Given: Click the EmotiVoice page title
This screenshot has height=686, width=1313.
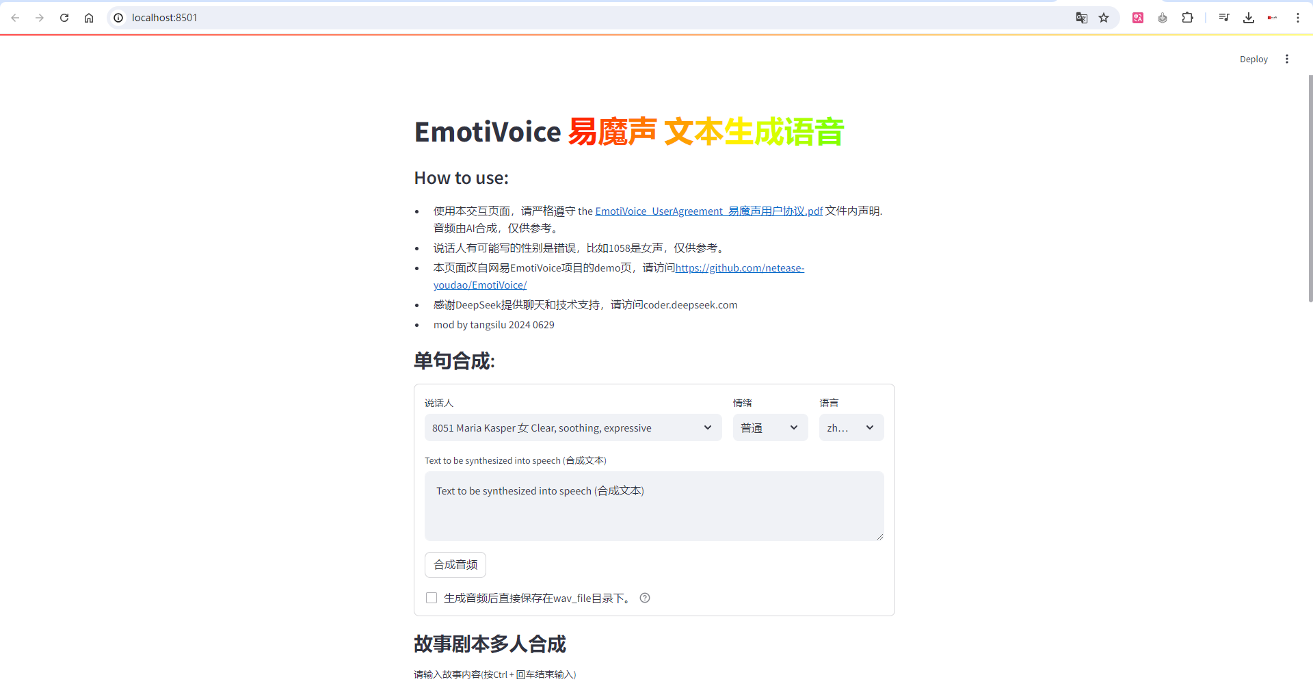Looking at the screenshot, I should tap(629, 131).
